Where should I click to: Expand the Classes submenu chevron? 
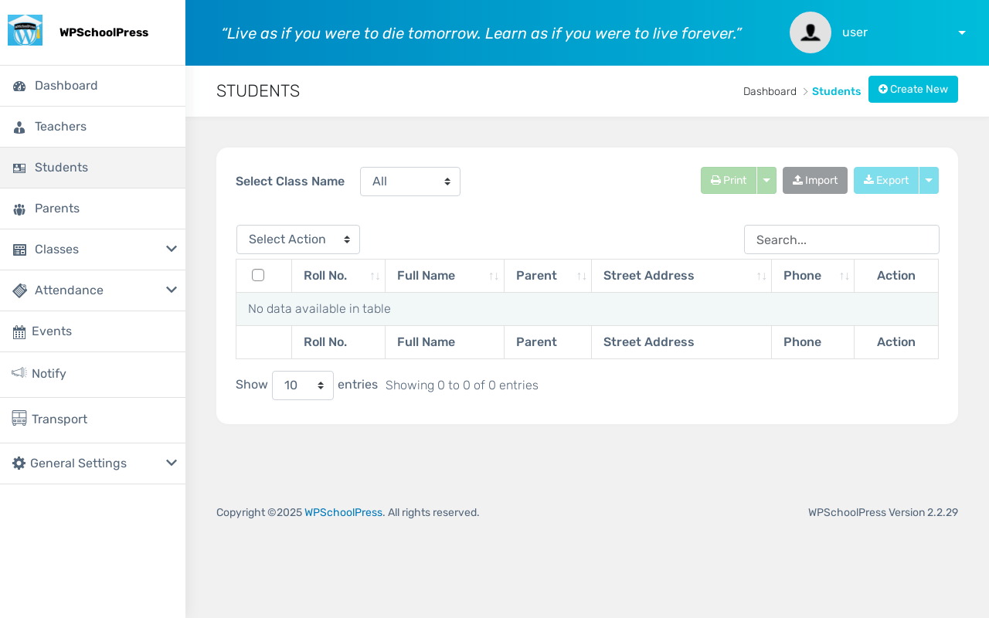[x=172, y=249]
